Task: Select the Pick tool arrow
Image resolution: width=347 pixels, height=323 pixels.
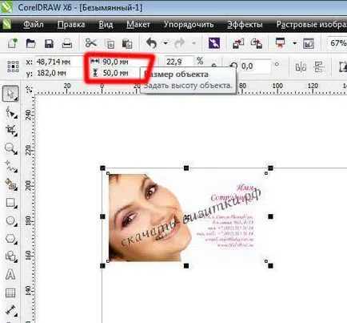Action: coord(10,94)
